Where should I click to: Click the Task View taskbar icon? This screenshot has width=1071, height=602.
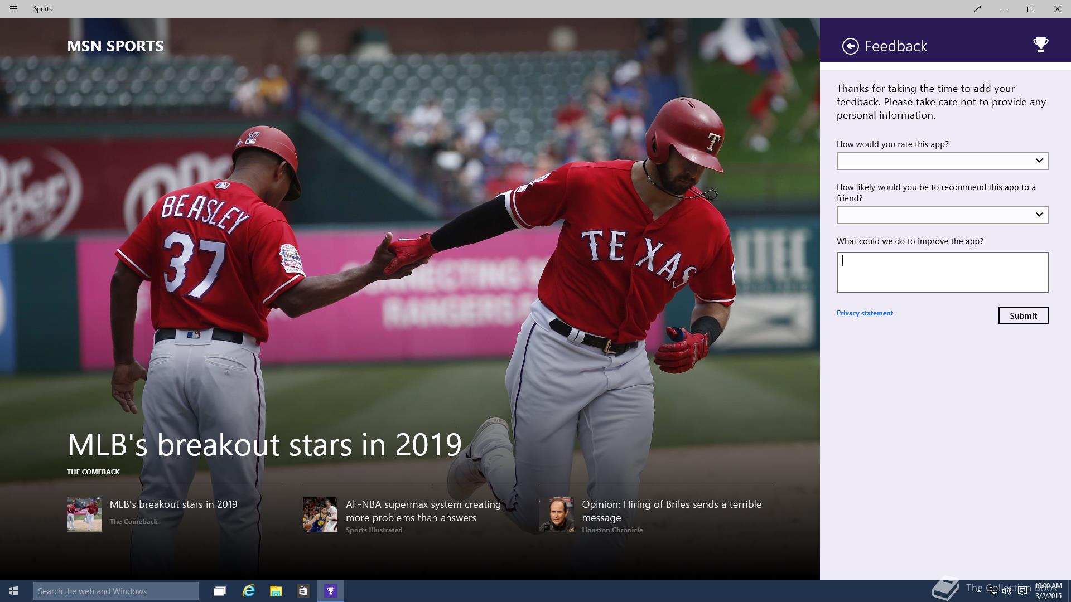tap(220, 591)
